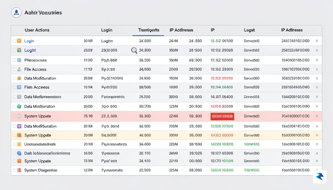Screen dimensions: 333x190
Task: Click the orange icon in the yellow-highlighted System Uppate row
Action: tap(19, 135)
